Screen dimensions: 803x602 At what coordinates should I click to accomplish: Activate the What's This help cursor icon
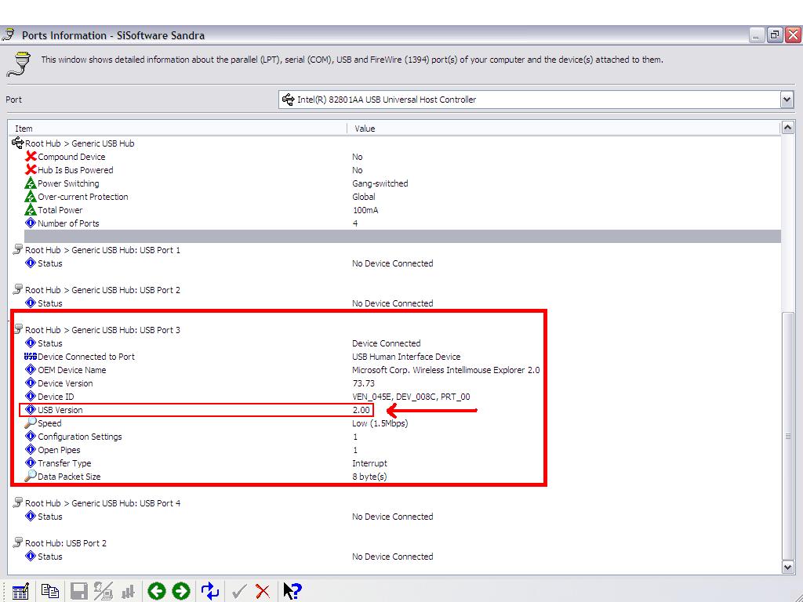[x=292, y=591]
